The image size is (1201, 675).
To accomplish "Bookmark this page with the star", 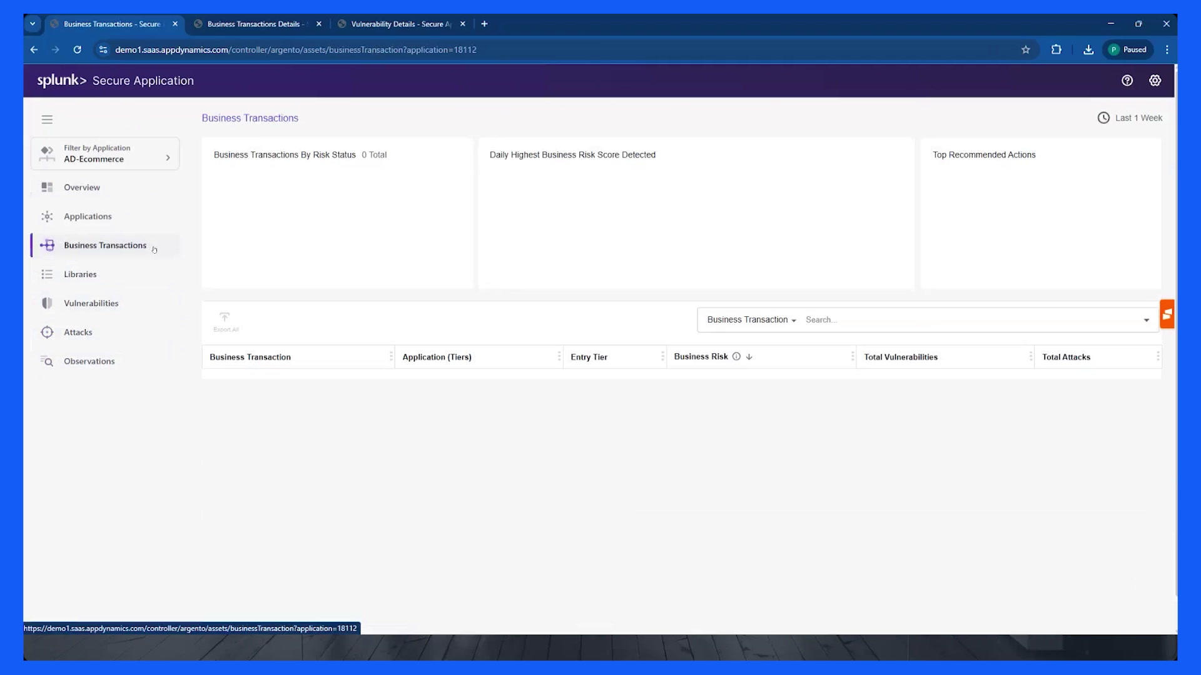I will tap(1026, 50).
